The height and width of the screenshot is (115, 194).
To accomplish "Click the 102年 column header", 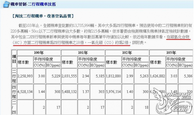I will 127,53.
